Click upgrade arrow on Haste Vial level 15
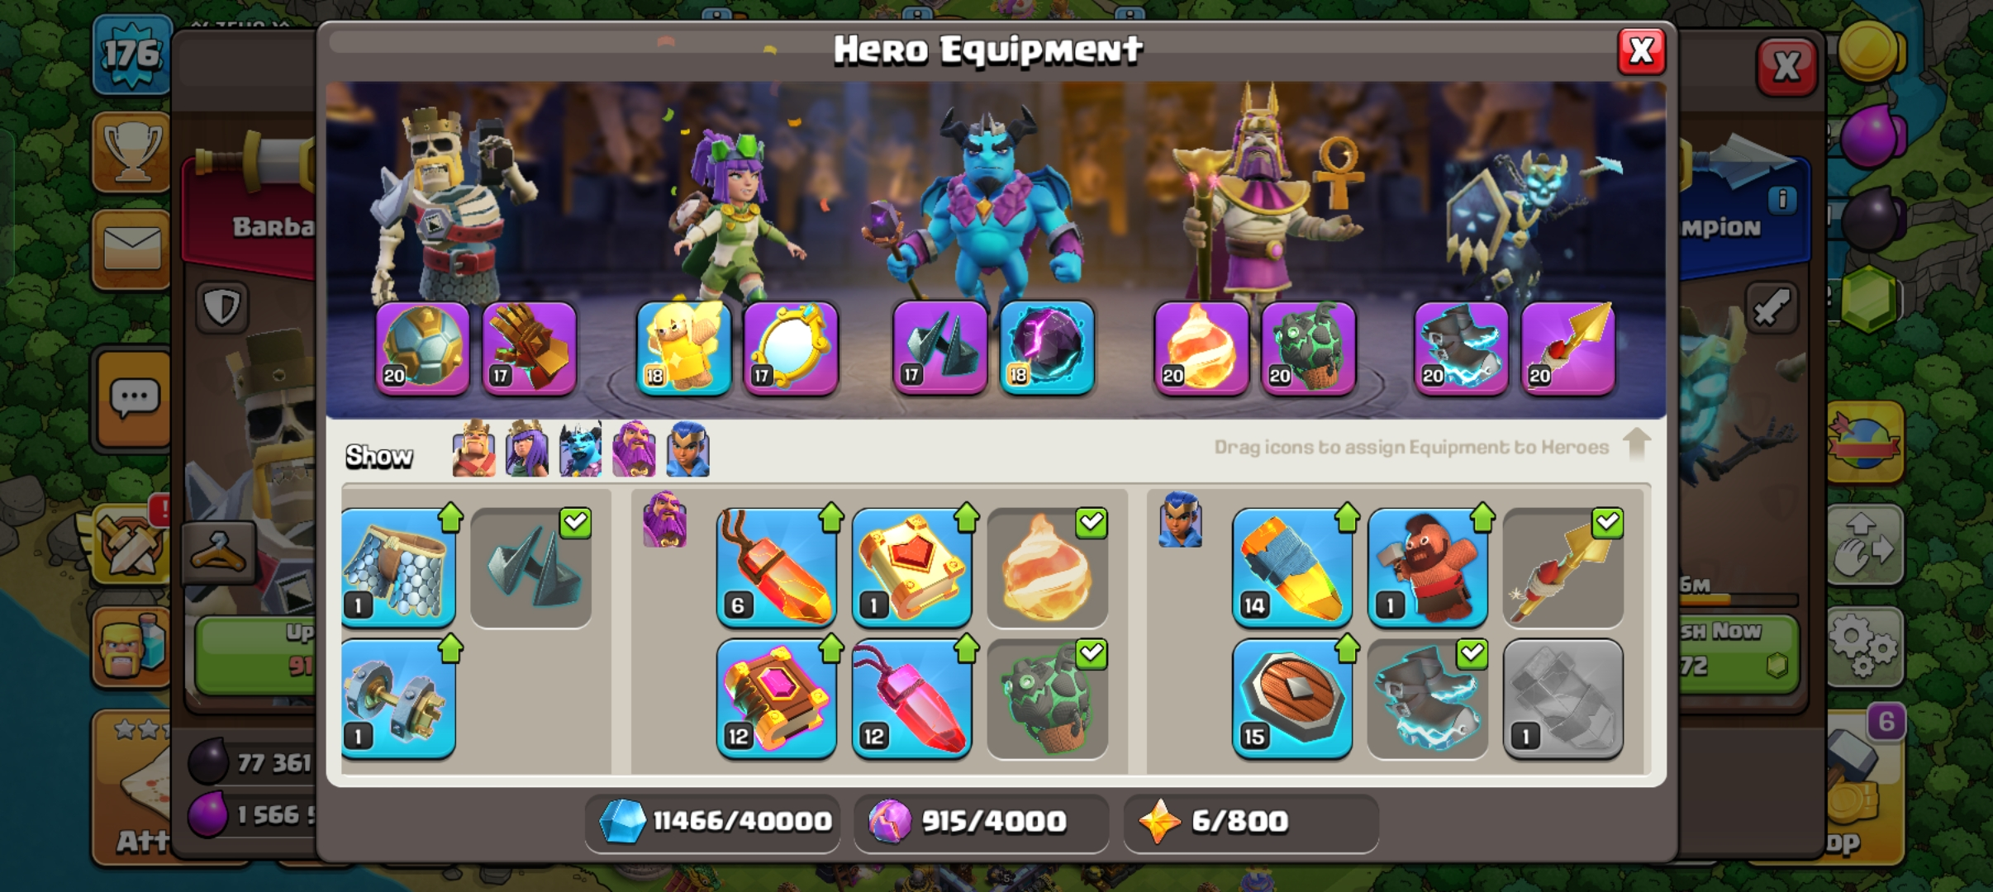Viewport: 1993px width, 892px height. [x=1346, y=649]
